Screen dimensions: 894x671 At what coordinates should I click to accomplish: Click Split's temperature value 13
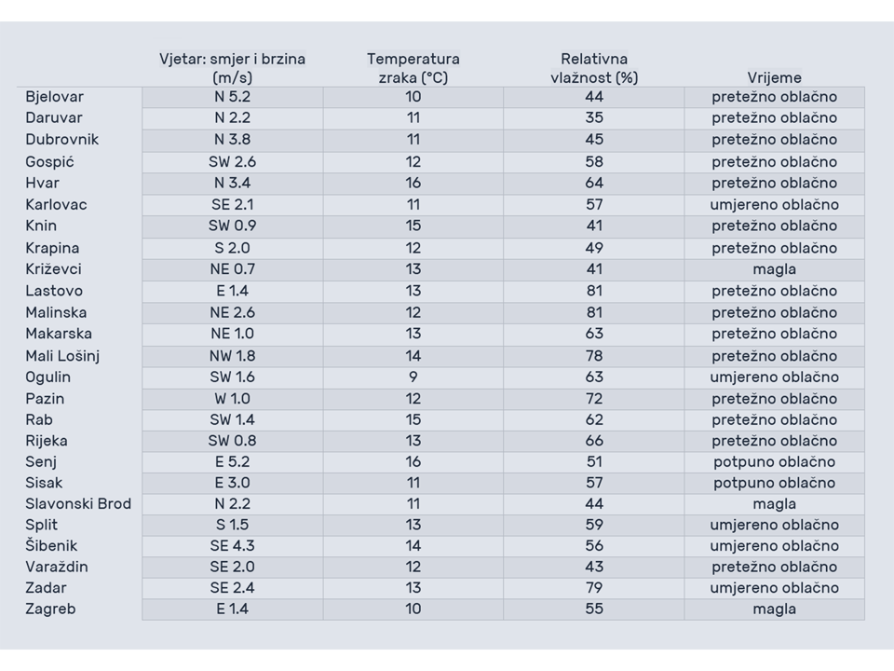click(x=413, y=525)
